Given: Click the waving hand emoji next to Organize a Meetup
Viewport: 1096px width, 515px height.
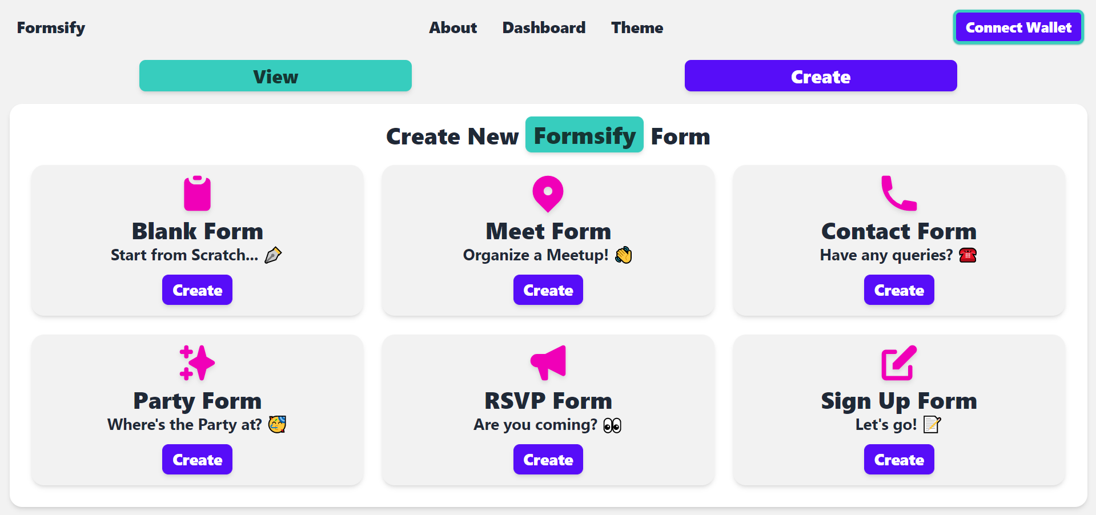Looking at the screenshot, I should (624, 255).
